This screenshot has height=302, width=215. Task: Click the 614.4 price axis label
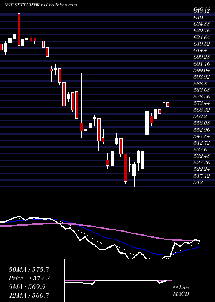point(200,50)
